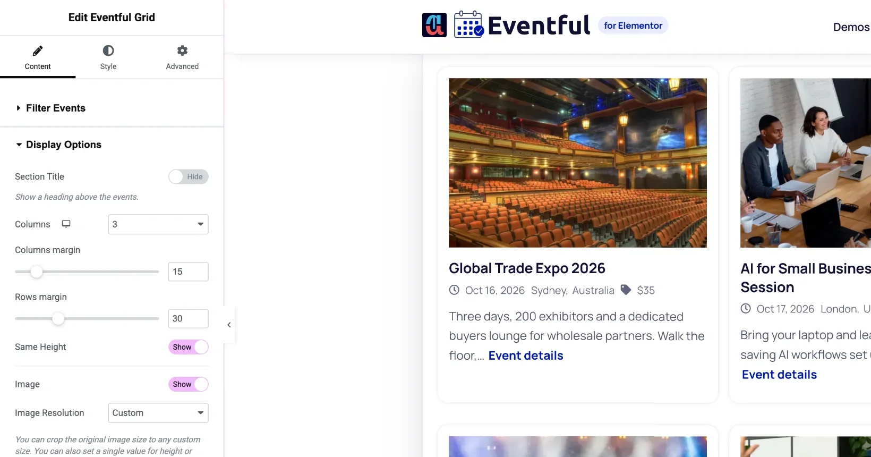Expand the Filter Events section
871x457 pixels.
(112, 108)
